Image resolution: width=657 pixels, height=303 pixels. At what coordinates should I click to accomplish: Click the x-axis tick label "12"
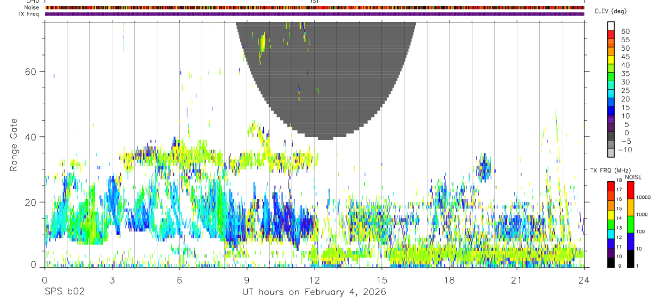314,279
